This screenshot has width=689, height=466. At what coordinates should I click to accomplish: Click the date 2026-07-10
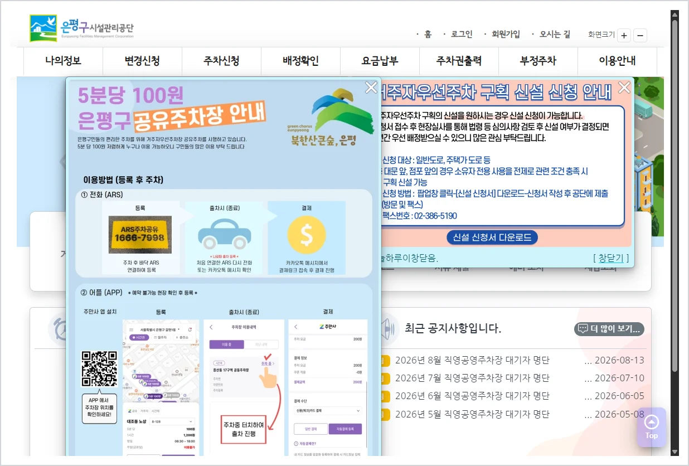tap(619, 378)
